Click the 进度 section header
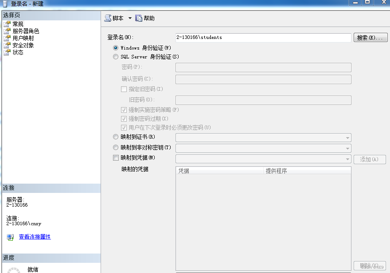This screenshot has height=273, width=390. point(51,258)
